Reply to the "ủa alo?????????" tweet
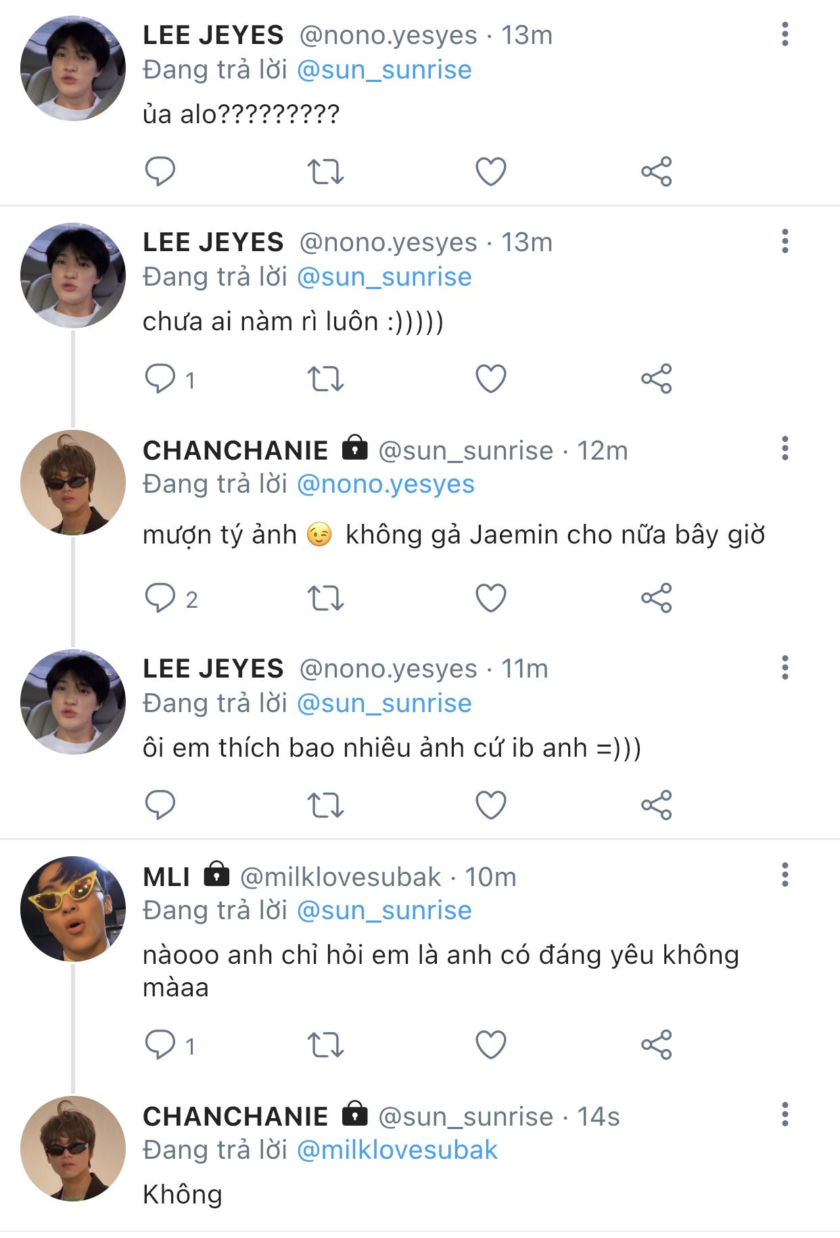The height and width of the screenshot is (1238, 840). tap(160, 171)
